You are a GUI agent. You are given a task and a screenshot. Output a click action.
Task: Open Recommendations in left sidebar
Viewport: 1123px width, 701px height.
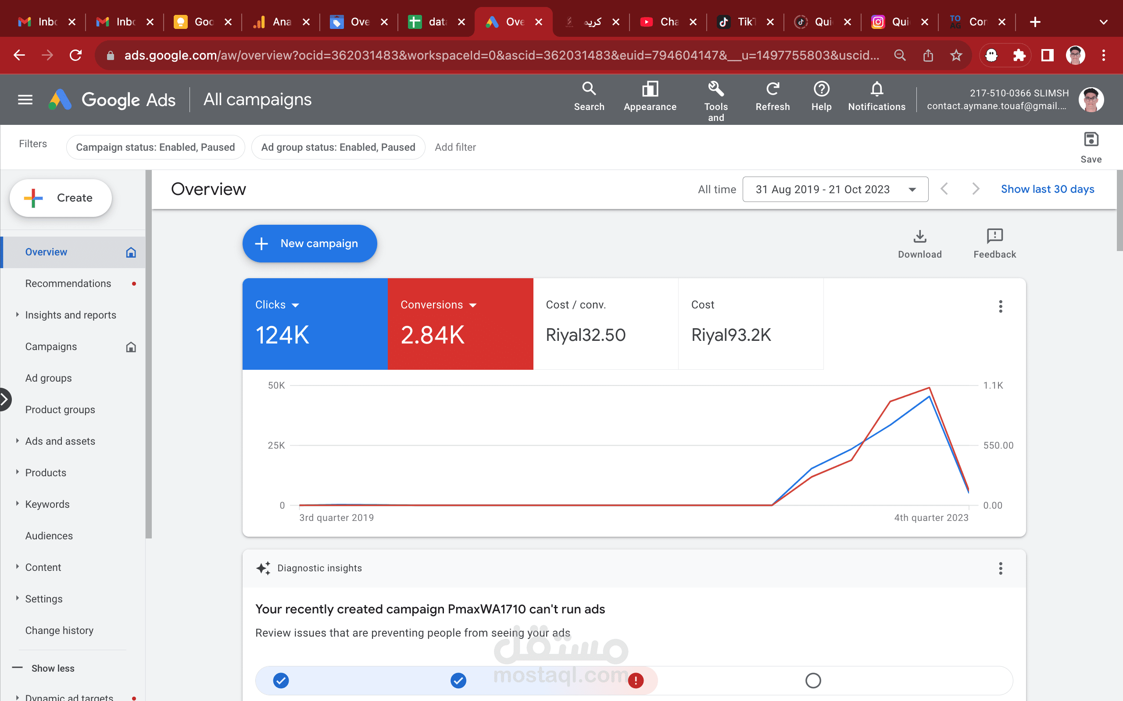[x=68, y=283]
